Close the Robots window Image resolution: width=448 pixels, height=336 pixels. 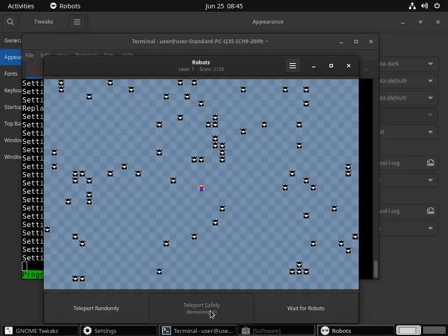pos(349,66)
